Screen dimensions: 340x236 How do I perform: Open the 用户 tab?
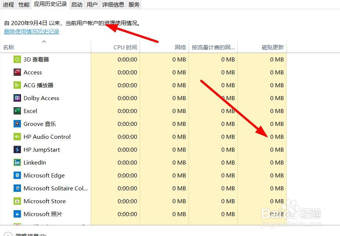click(x=92, y=4)
